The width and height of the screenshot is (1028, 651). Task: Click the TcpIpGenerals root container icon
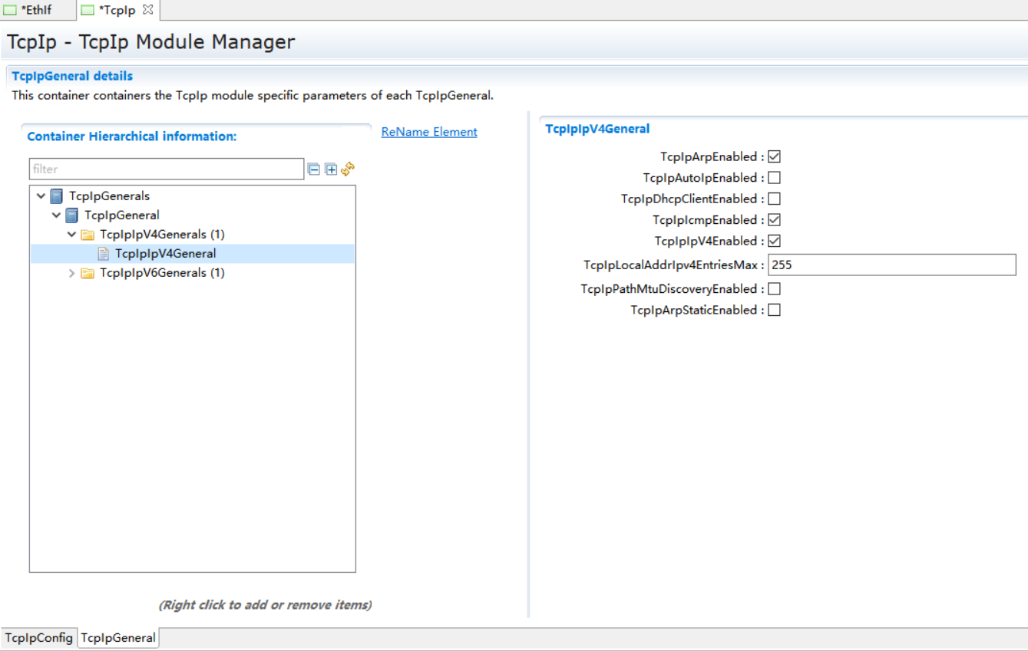point(56,196)
